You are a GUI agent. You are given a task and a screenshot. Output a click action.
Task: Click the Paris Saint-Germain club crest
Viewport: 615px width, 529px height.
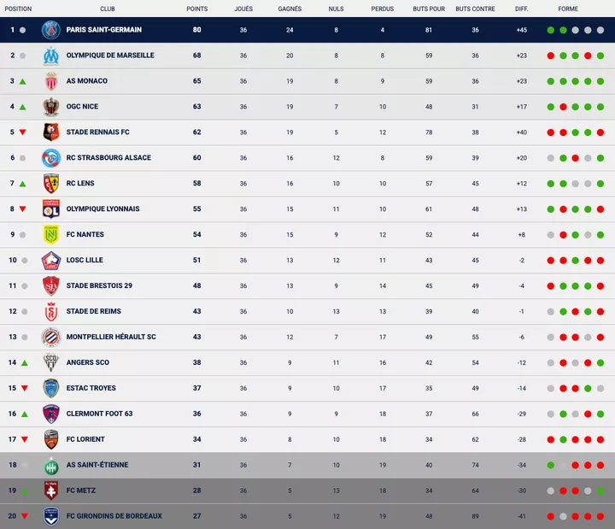tap(51, 30)
